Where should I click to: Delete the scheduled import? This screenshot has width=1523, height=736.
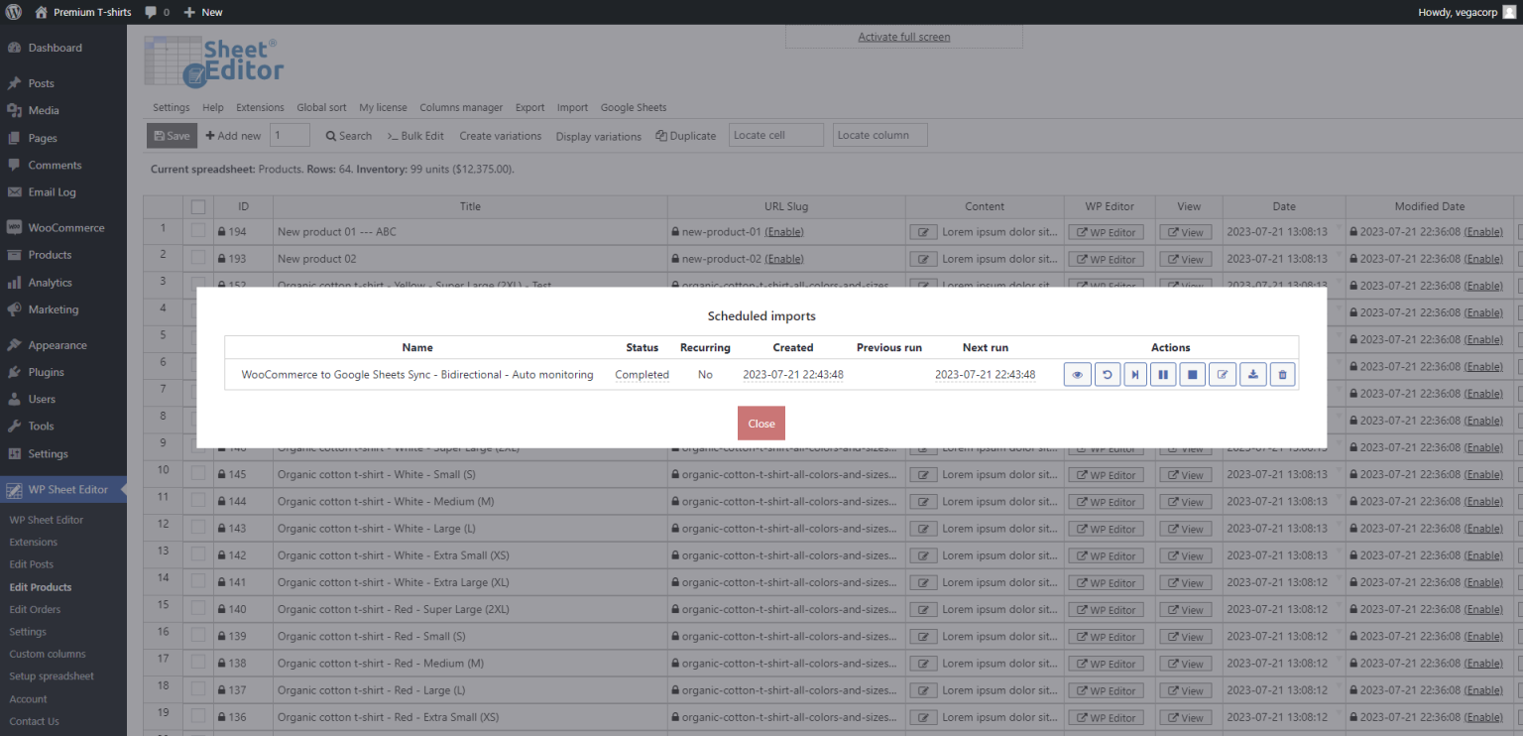[x=1282, y=374]
